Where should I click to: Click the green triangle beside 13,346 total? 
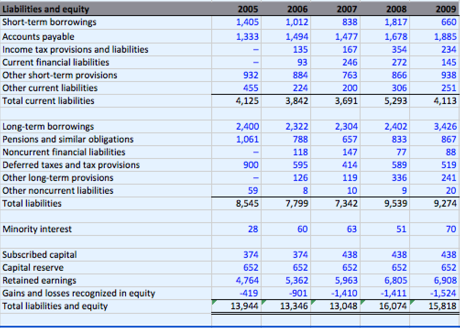(264, 303)
